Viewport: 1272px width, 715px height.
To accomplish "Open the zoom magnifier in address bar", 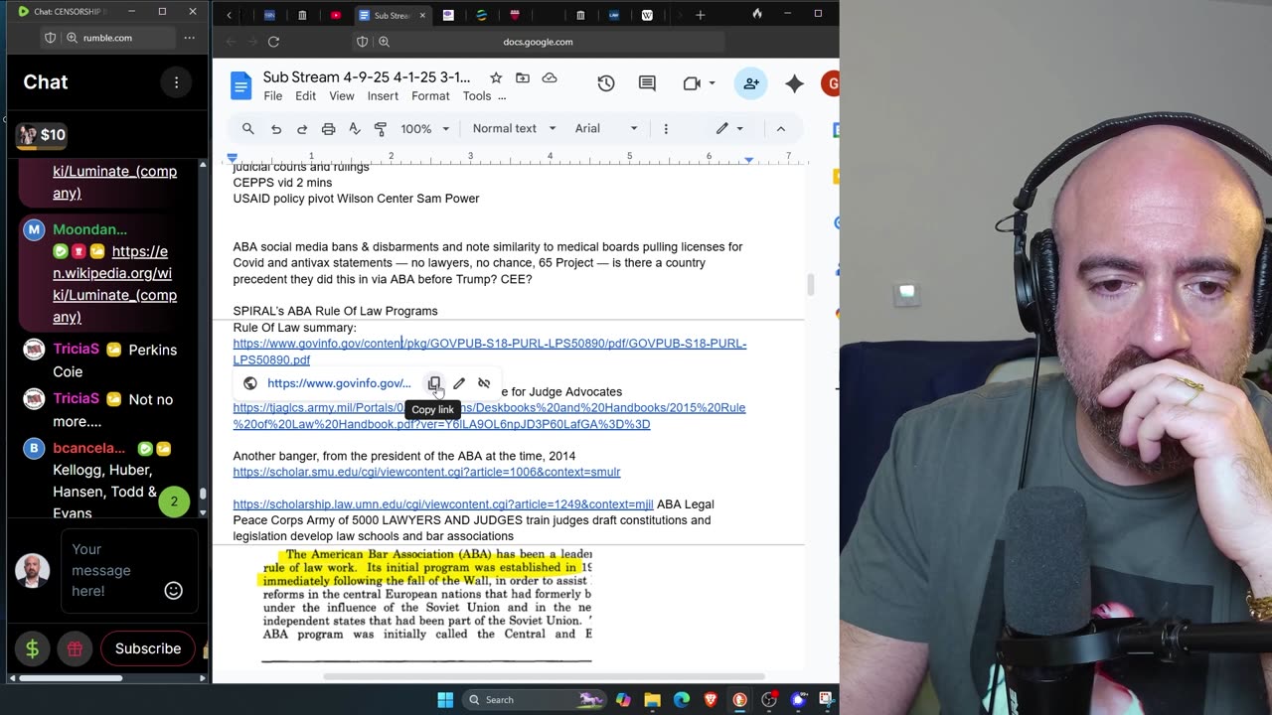I will (384, 42).
